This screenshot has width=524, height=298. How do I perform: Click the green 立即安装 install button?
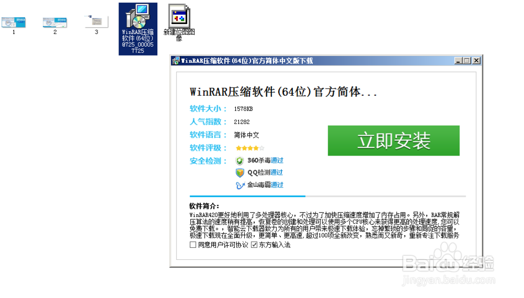(x=394, y=141)
